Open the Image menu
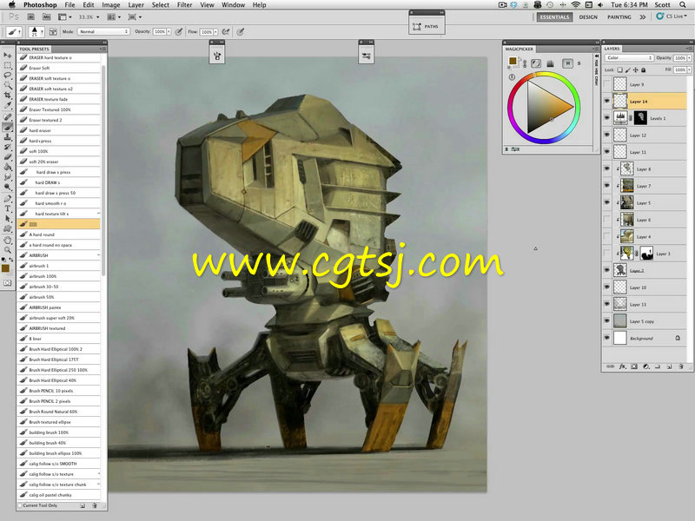The image size is (695, 521). 111,5
